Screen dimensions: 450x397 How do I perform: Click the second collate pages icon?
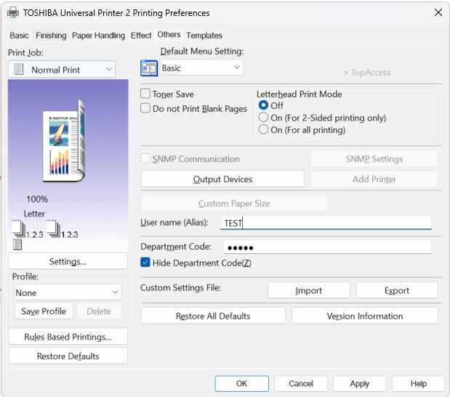(53, 229)
